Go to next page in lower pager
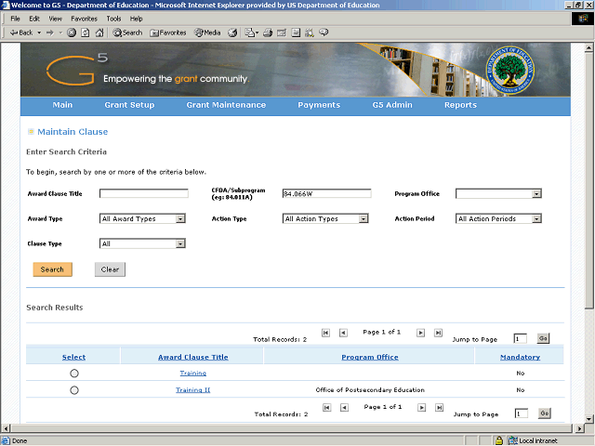The height and width of the screenshot is (446, 595). pyautogui.click(x=421, y=407)
